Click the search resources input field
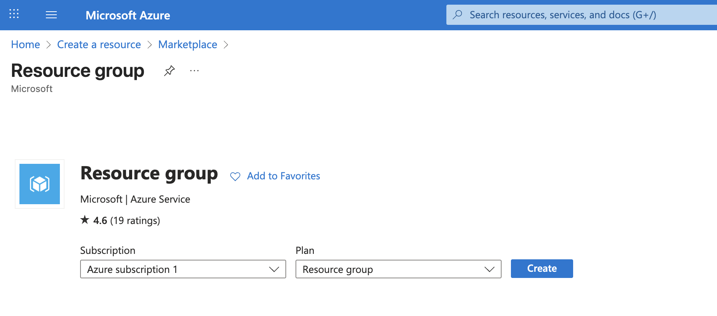 tap(564, 14)
